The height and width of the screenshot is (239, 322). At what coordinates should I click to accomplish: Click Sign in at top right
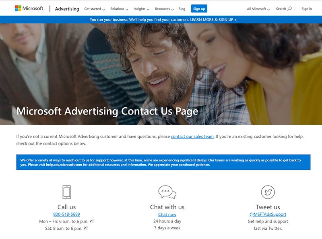(x=307, y=9)
